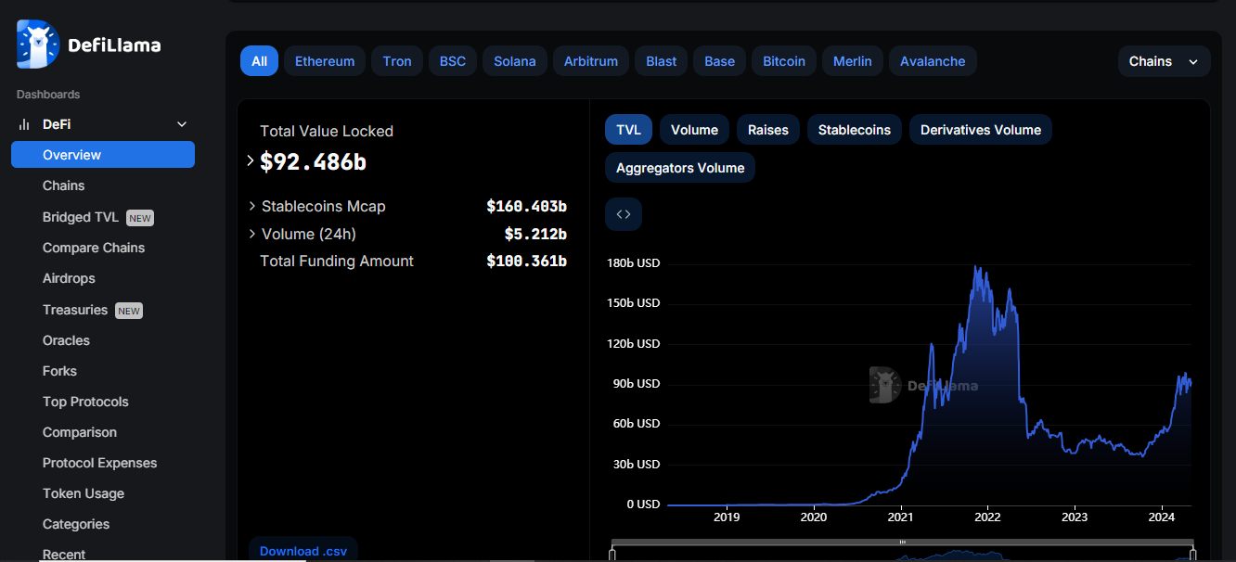Image resolution: width=1236 pixels, height=562 pixels.
Task: Click the $92.486b TVL value
Action: (313, 161)
